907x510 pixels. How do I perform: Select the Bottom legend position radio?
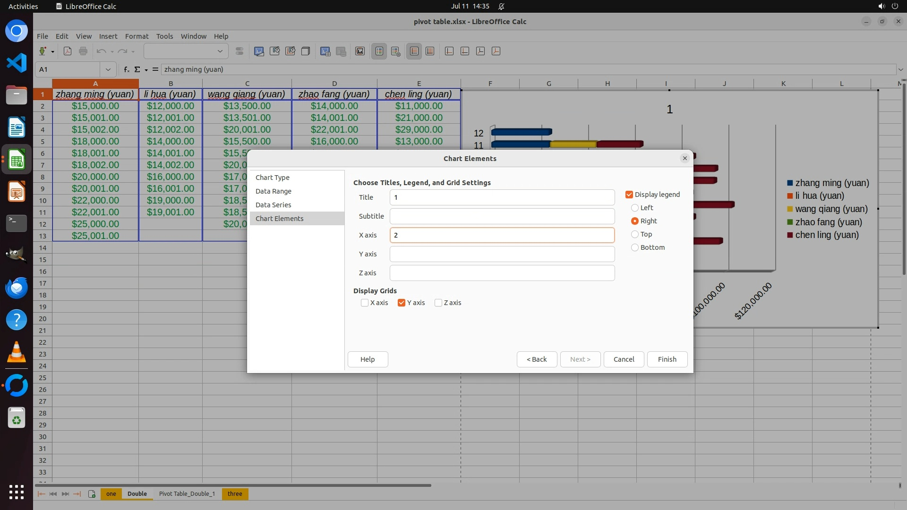pyautogui.click(x=635, y=247)
